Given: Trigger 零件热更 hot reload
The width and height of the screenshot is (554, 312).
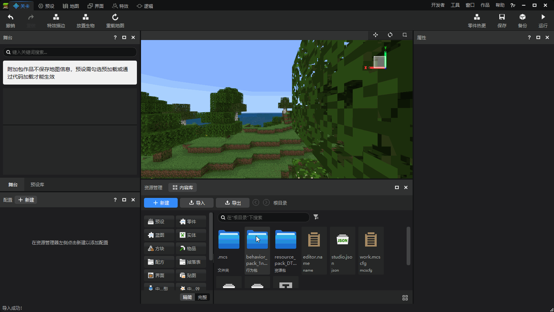Looking at the screenshot, I should pos(477,21).
